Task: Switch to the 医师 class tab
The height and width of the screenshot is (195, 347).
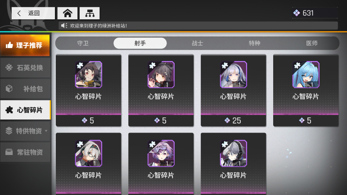Action: click(x=312, y=43)
